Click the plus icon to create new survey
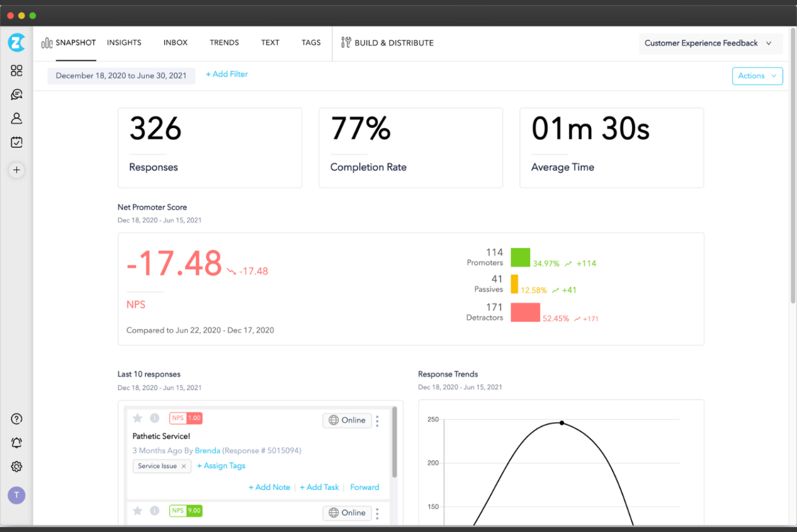 point(16,170)
